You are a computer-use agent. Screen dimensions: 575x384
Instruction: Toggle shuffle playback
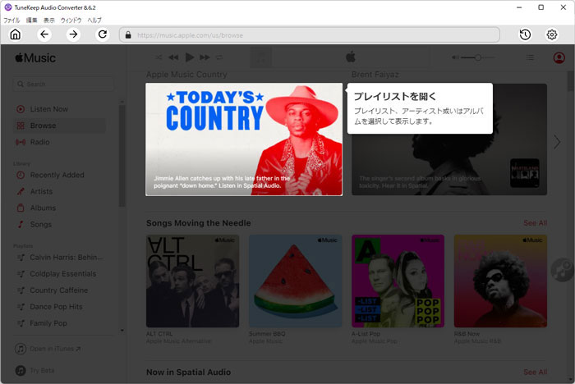click(x=159, y=57)
